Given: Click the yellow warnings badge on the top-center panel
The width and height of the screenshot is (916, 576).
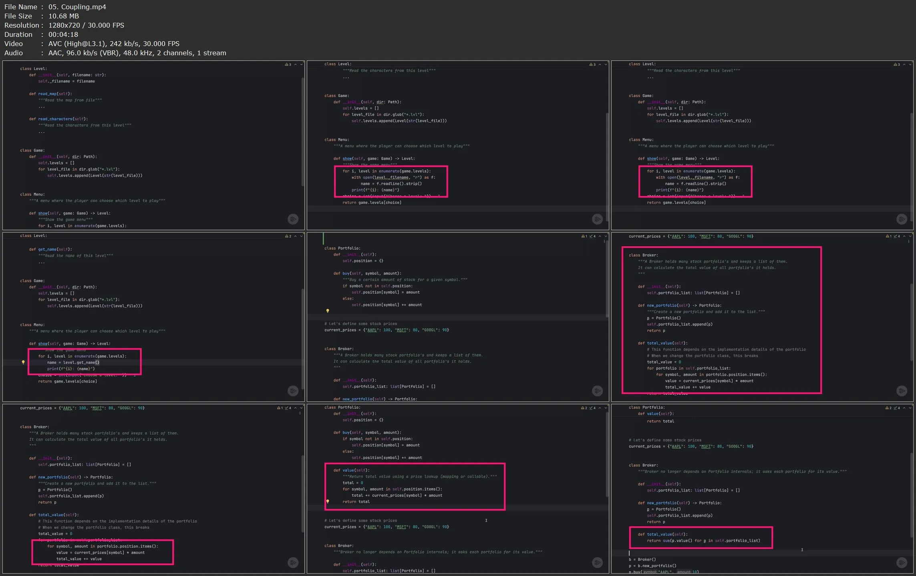Looking at the screenshot, I should pyautogui.click(x=592, y=64).
